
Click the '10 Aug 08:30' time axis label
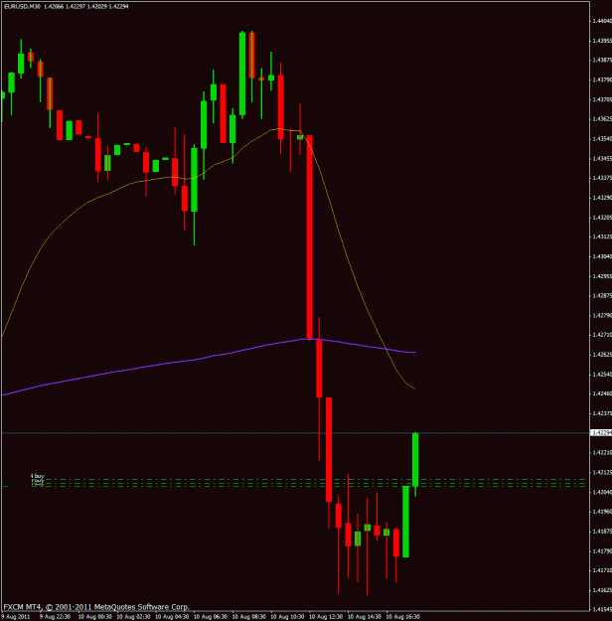coord(248,617)
